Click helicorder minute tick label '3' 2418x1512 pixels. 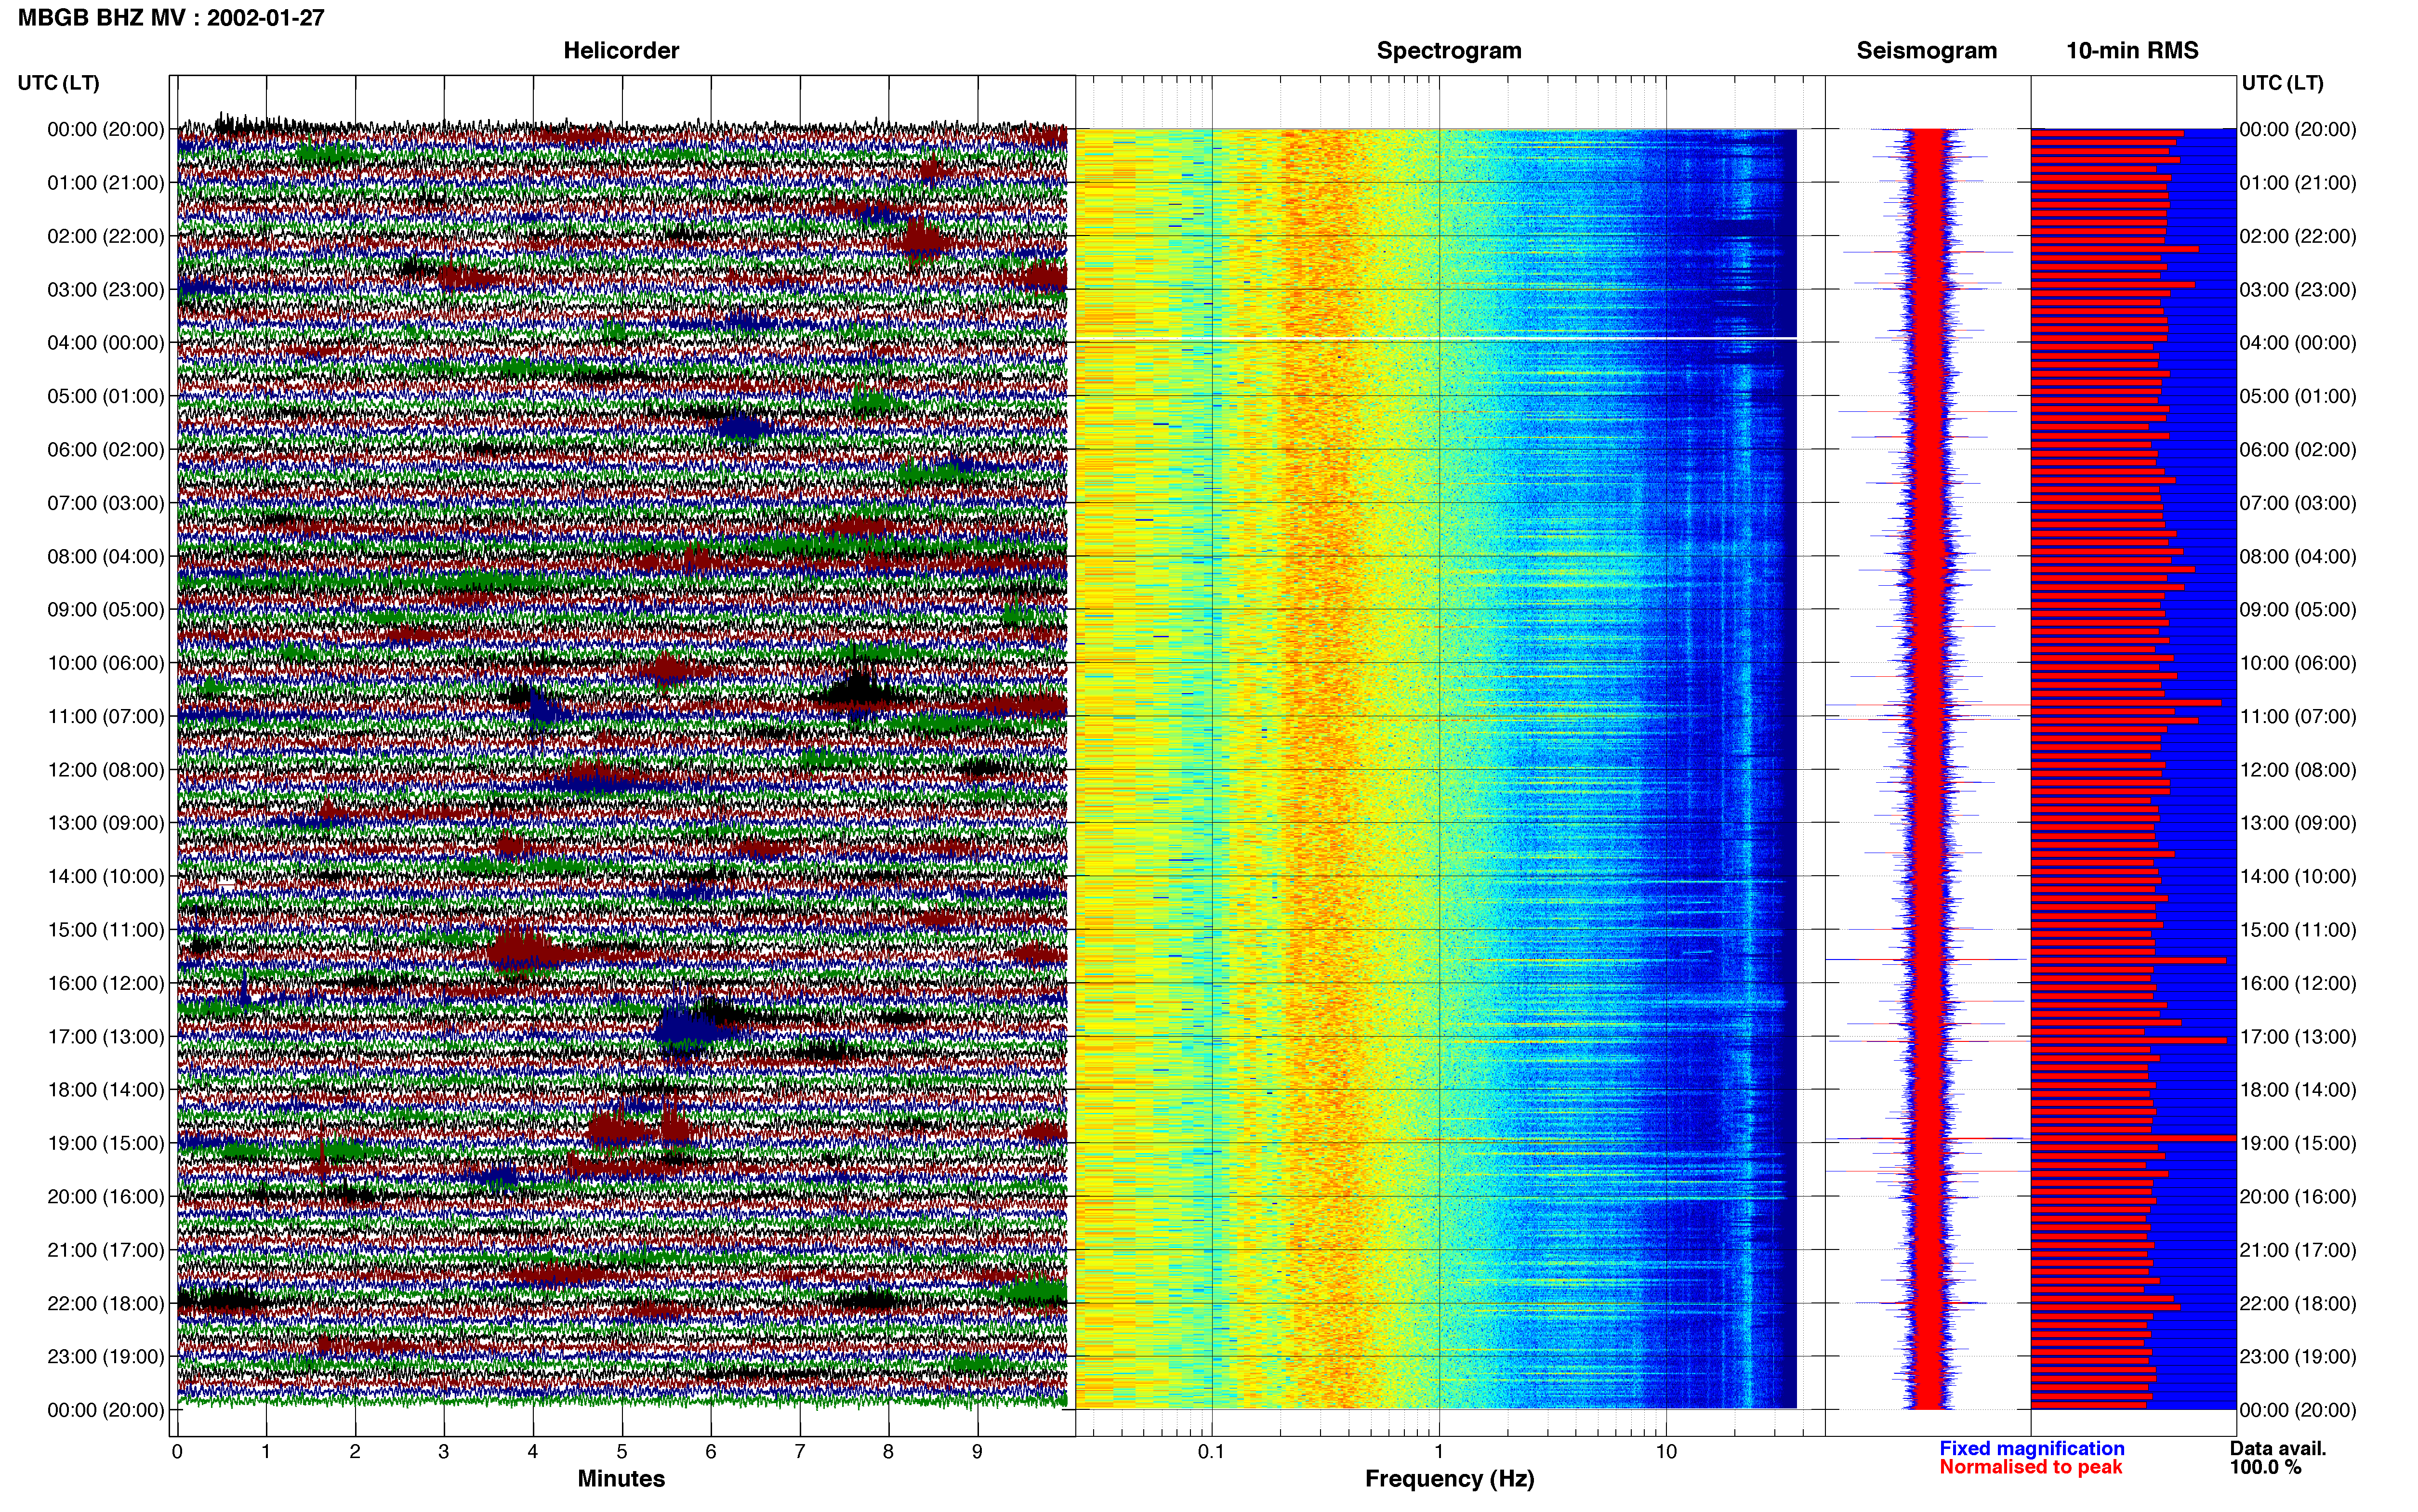pyautogui.click(x=444, y=1451)
